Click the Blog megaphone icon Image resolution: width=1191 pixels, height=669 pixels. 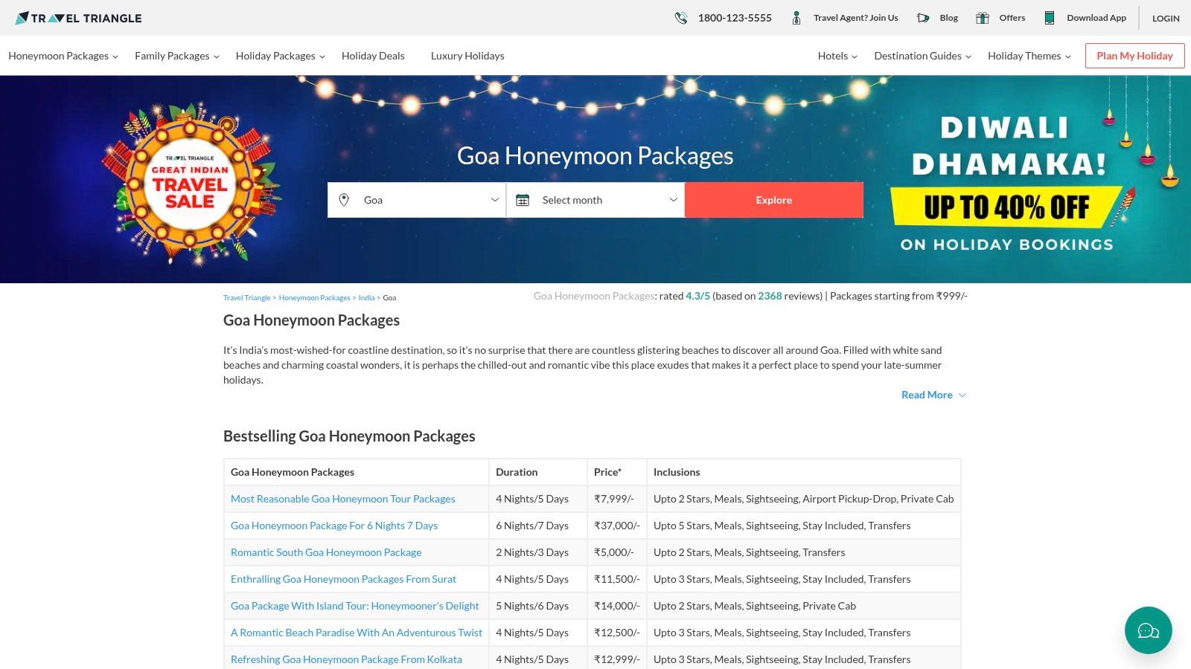point(923,18)
